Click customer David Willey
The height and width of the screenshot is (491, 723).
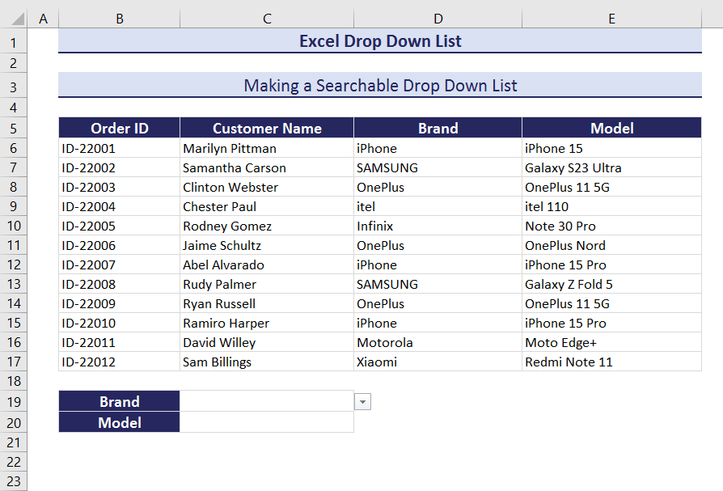point(267,341)
